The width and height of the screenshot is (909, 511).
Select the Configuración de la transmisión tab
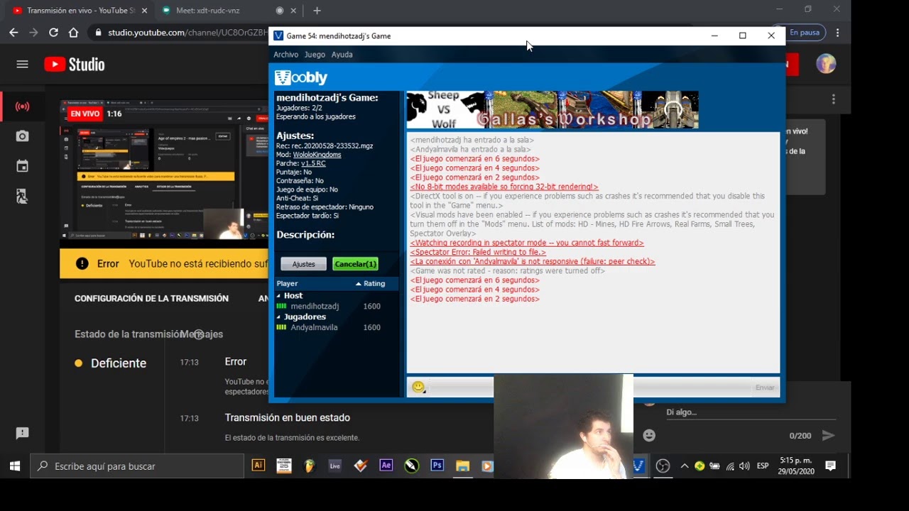pos(151,299)
